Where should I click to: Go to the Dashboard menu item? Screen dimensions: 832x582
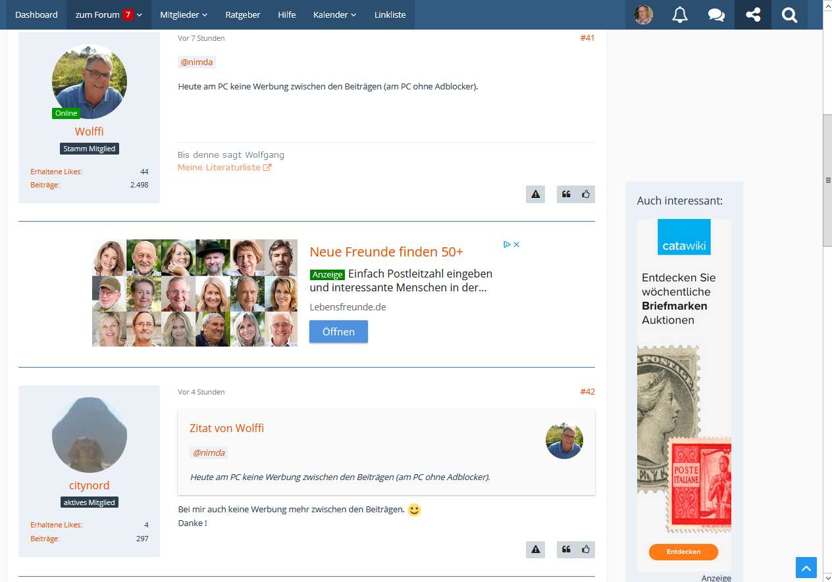36,14
